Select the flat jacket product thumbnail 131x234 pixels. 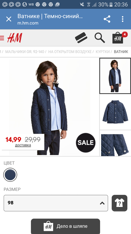click(115, 112)
